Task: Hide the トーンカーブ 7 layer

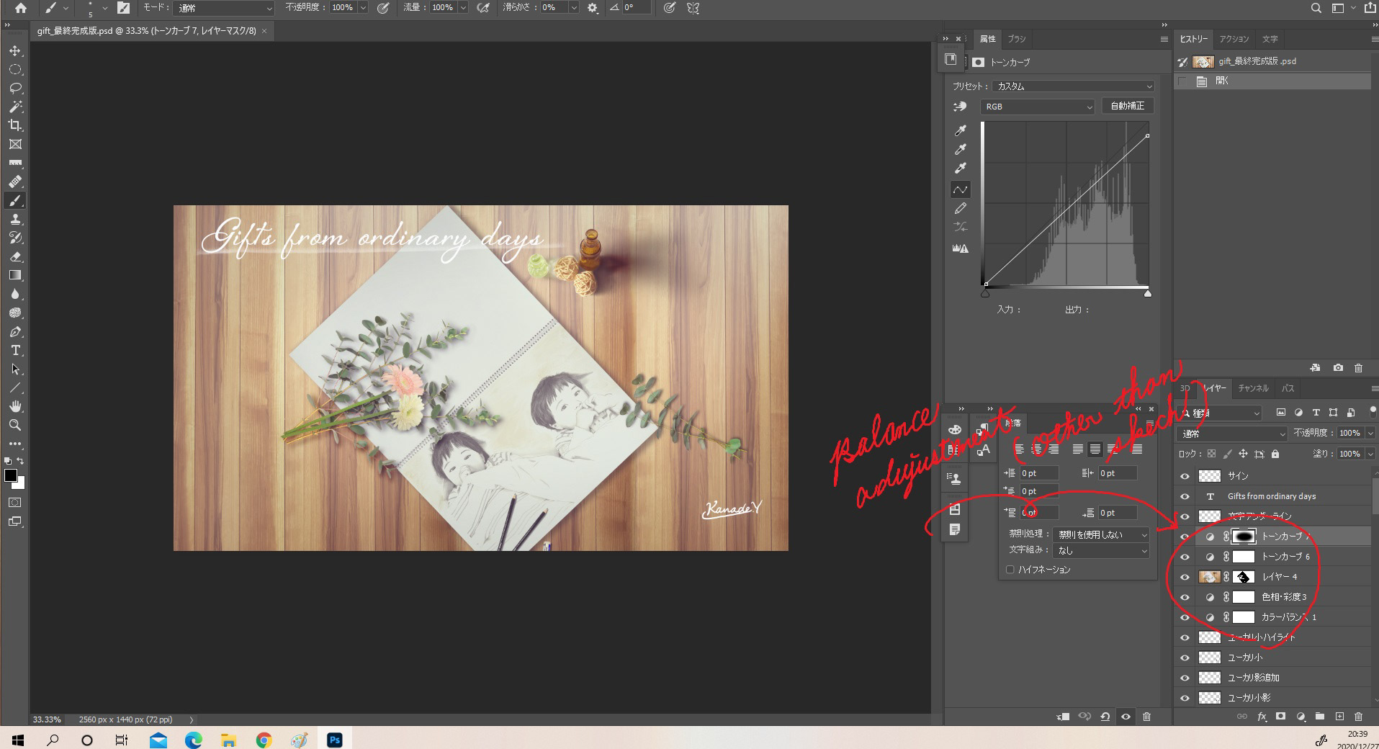Action: [1185, 537]
